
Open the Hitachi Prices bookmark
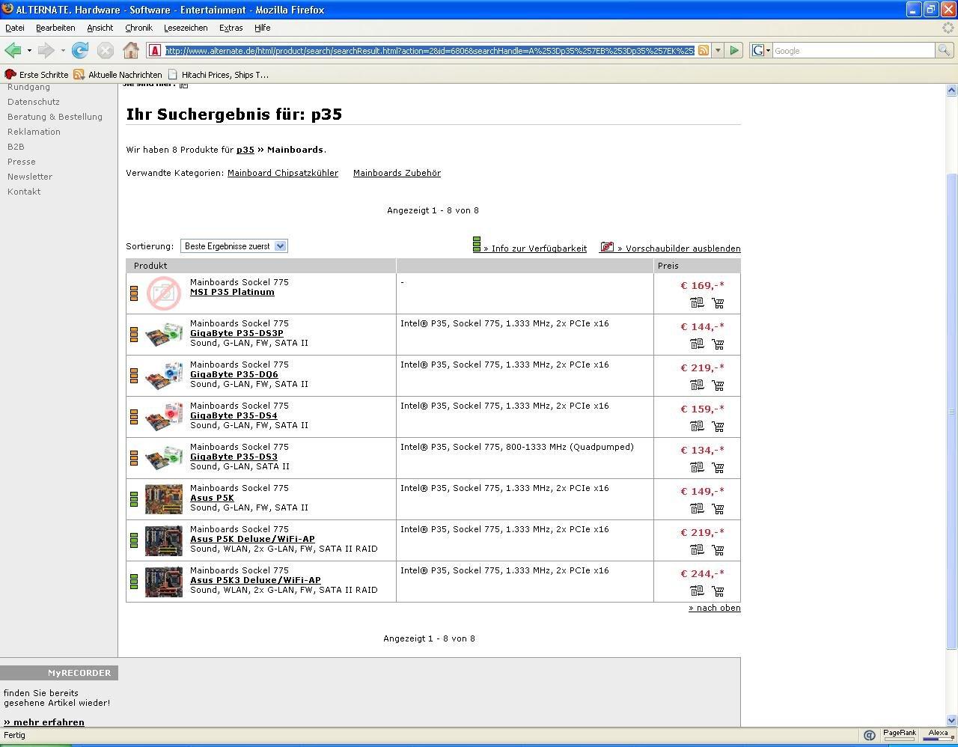218,75
